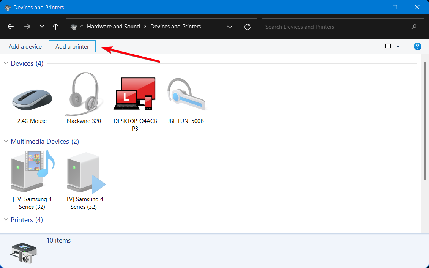The width and height of the screenshot is (429, 268).
Task: Maximize the Devices and Printers window
Action: [395, 7]
